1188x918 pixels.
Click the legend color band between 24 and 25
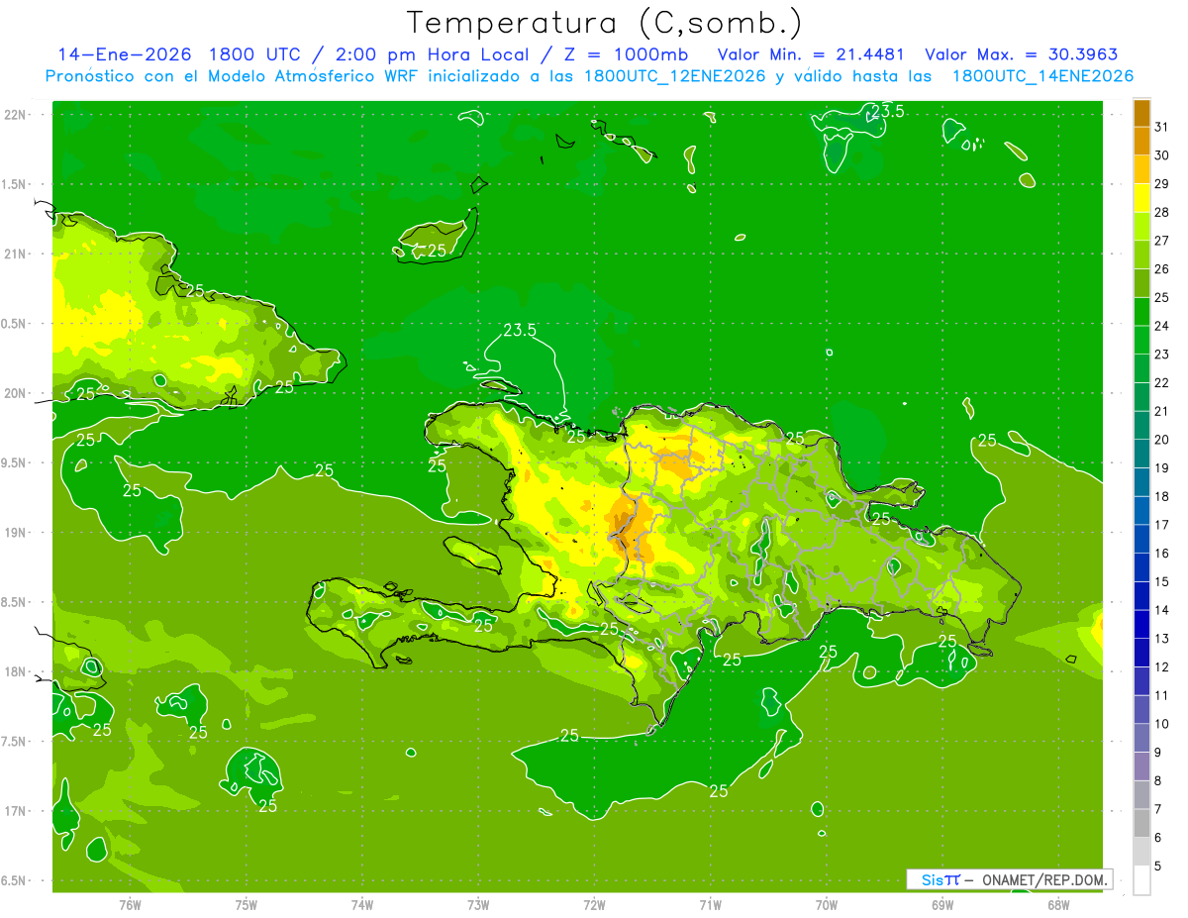[1141, 312]
